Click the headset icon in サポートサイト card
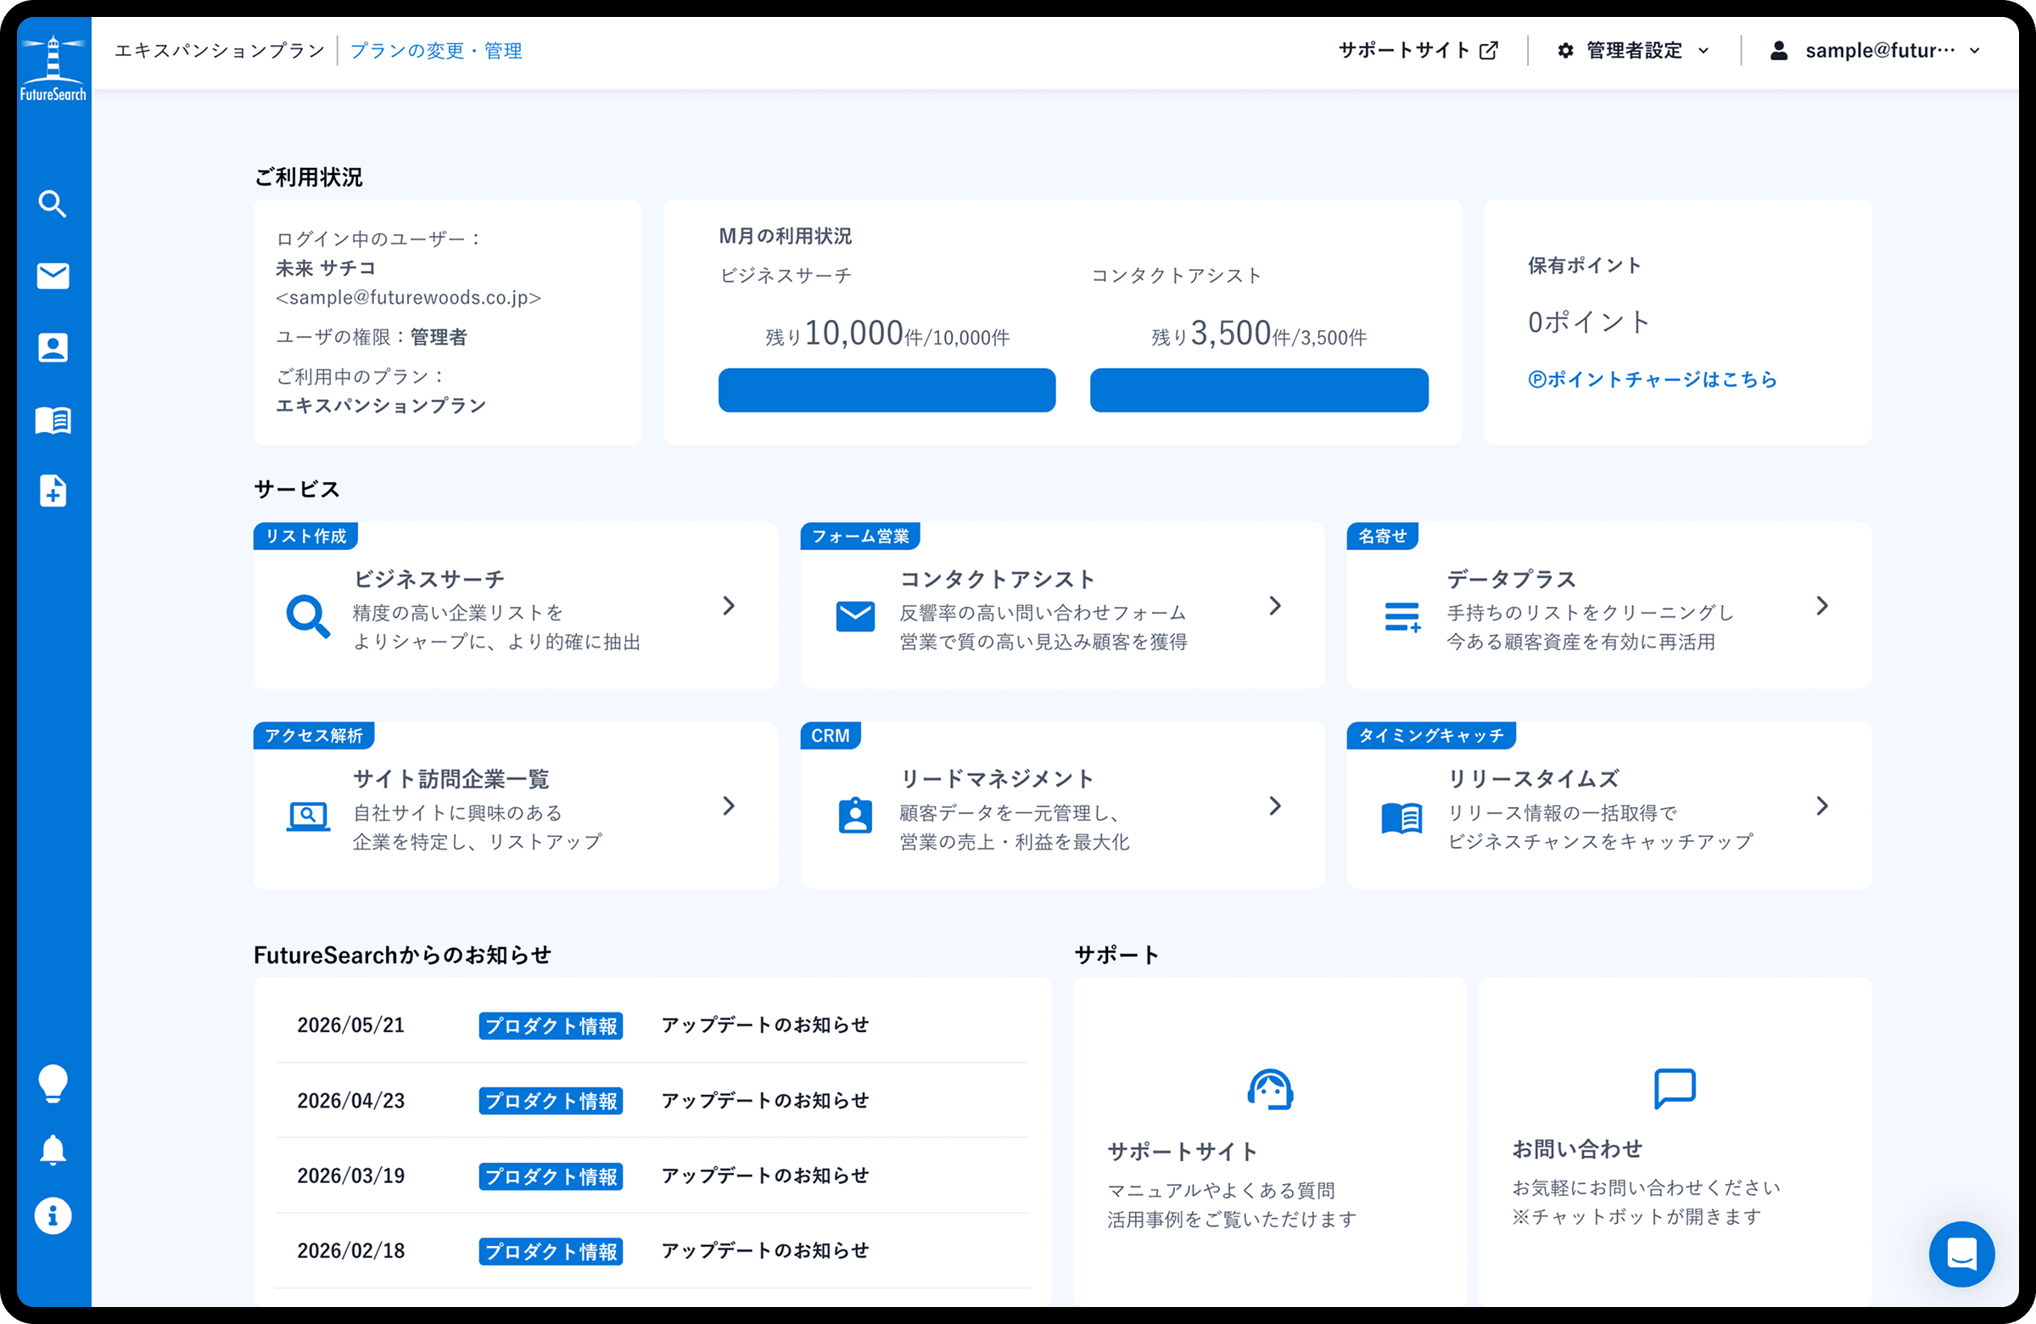 (1270, 1089)
